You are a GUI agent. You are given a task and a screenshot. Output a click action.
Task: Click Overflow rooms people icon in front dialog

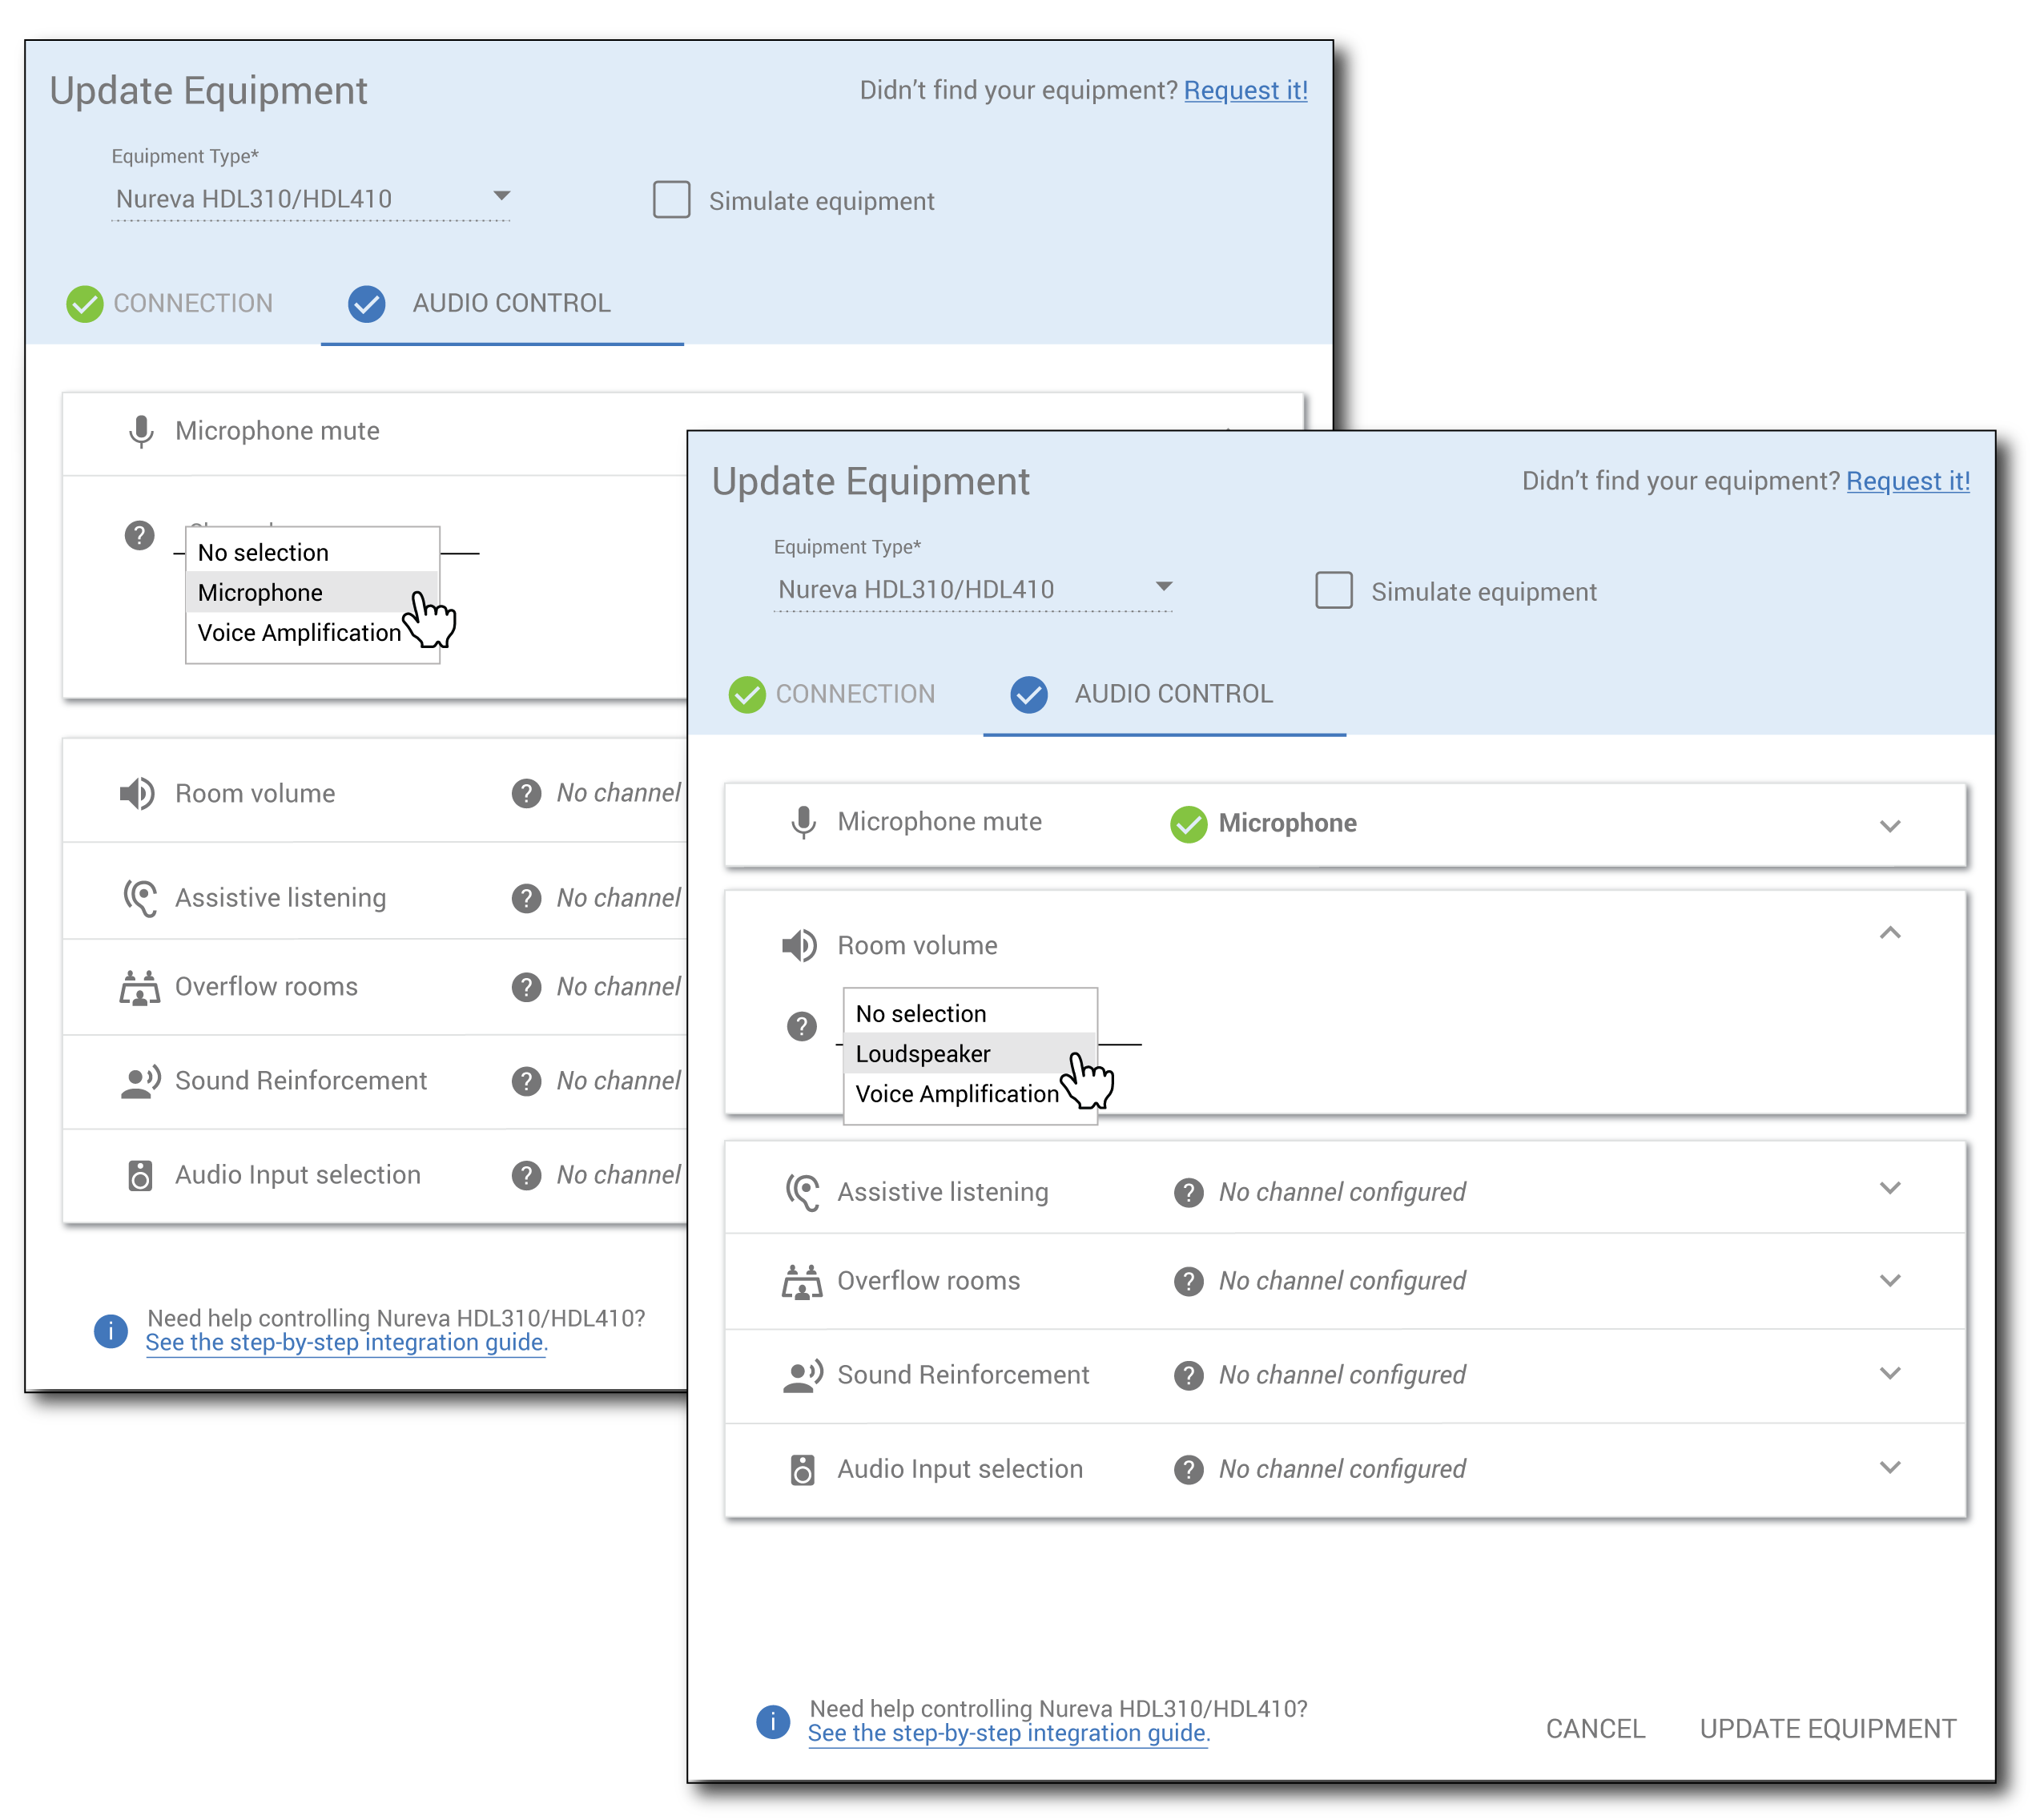(x=802, y=1281)
